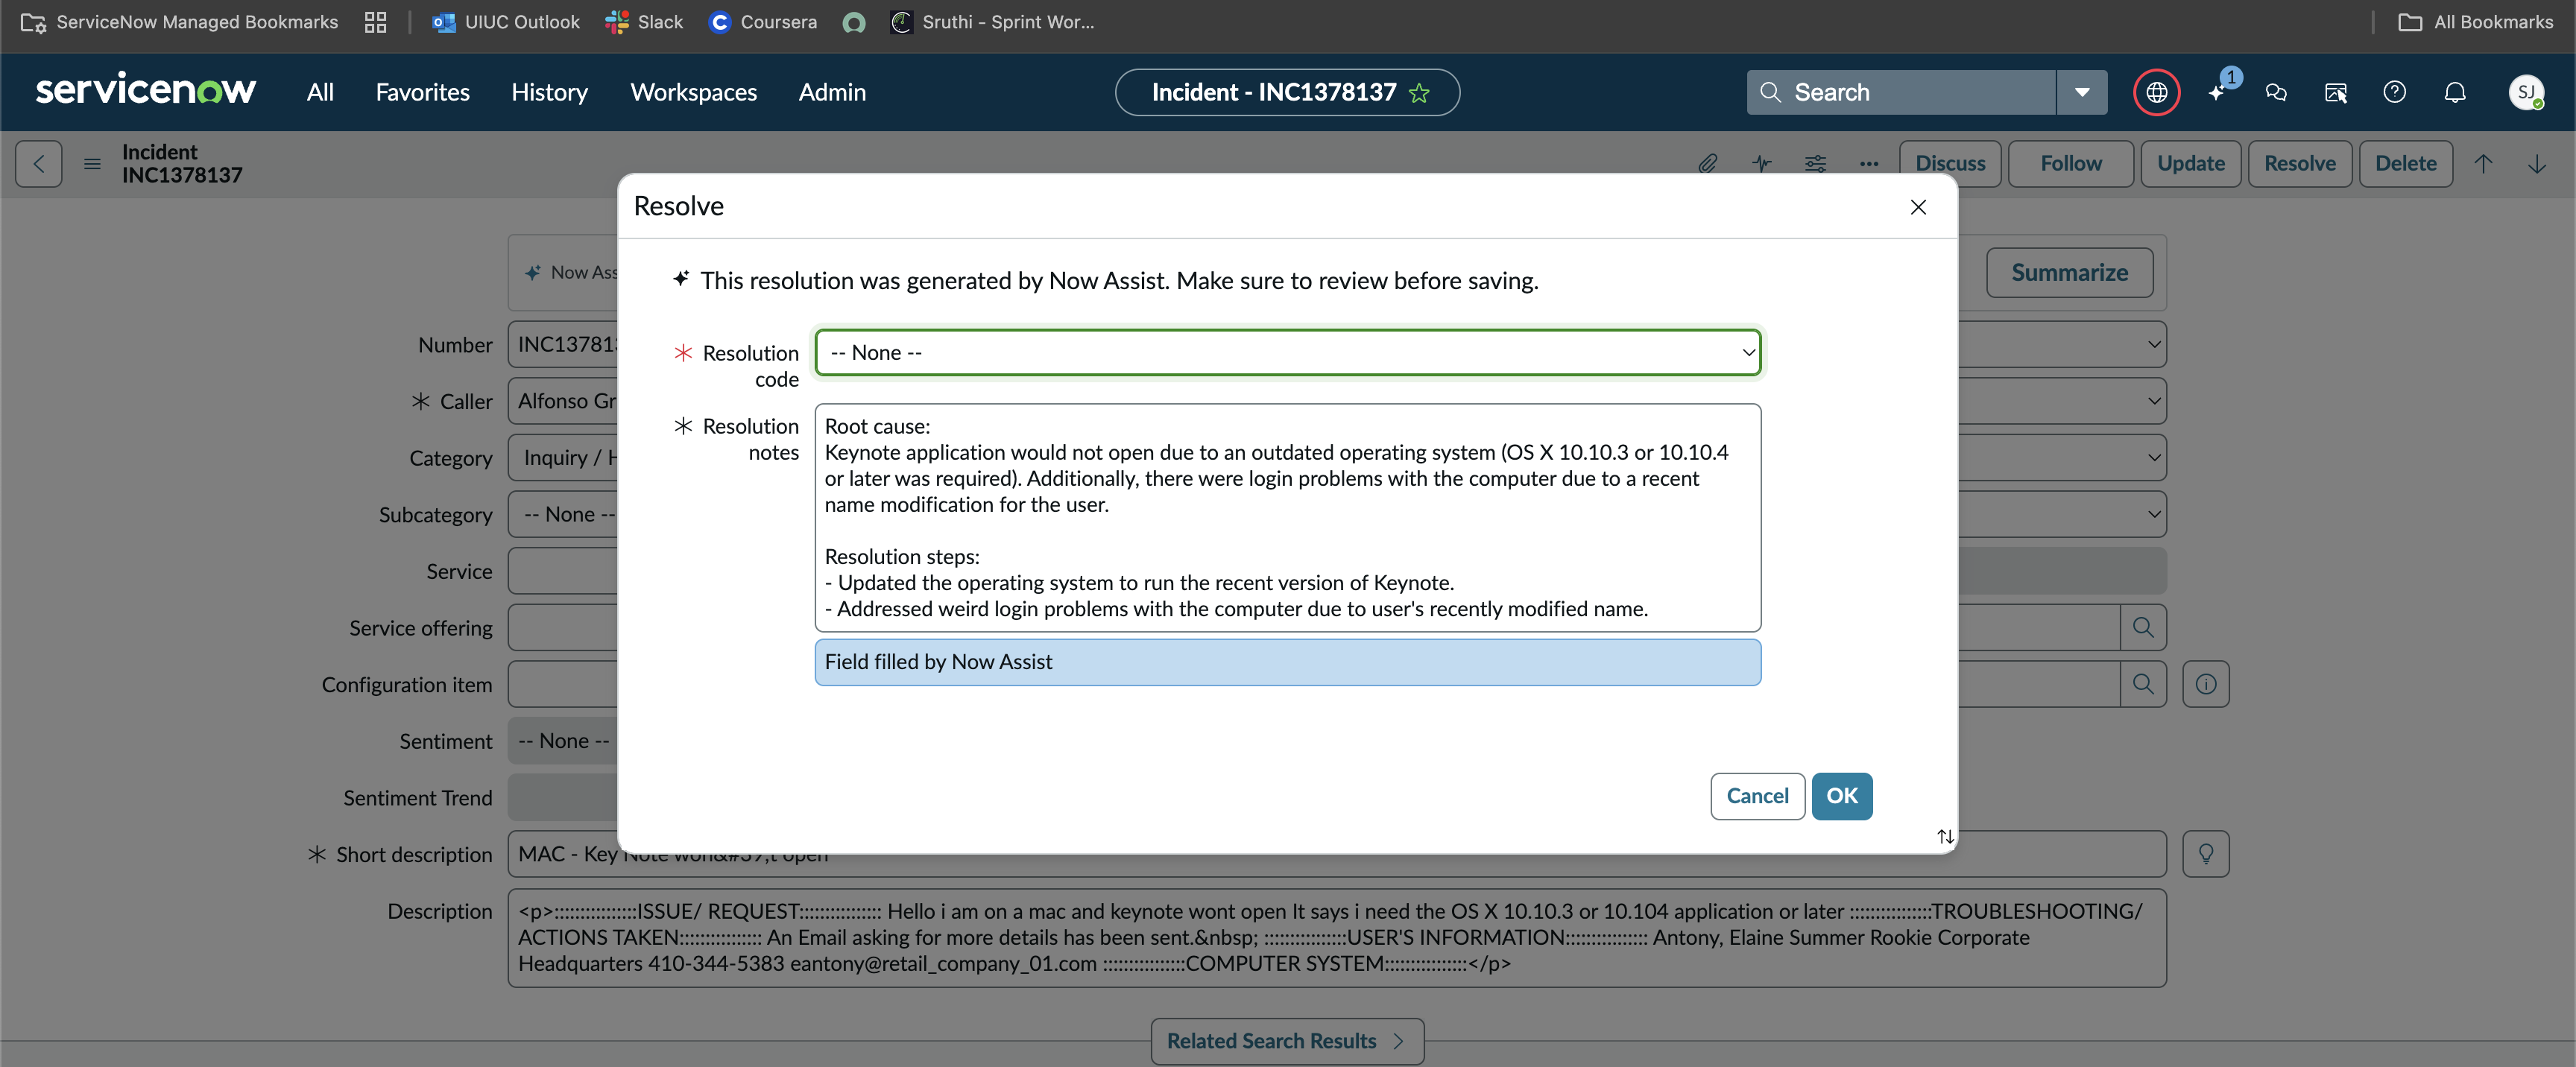The width and height of the screenshot is (2576, 1067).
Task: Click into the Resolution notes text area
Action: (1287, 517)
